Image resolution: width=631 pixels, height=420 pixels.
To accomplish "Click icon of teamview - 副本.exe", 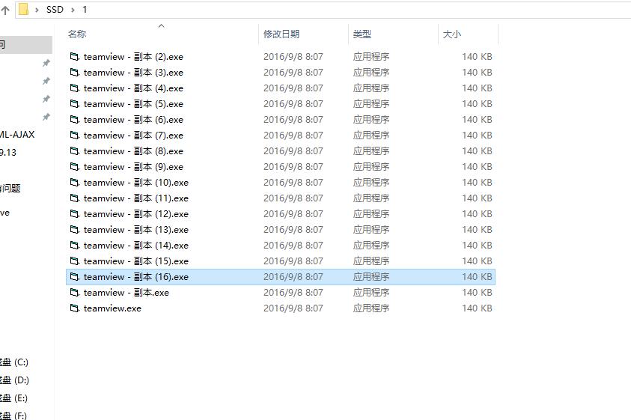I will coord(74,292).
